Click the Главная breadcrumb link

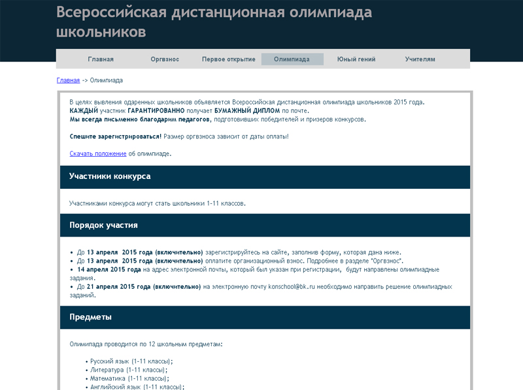point(68,80)
